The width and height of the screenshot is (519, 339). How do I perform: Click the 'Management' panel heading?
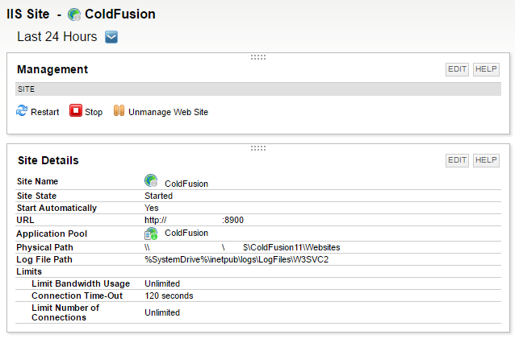point(52,69)
